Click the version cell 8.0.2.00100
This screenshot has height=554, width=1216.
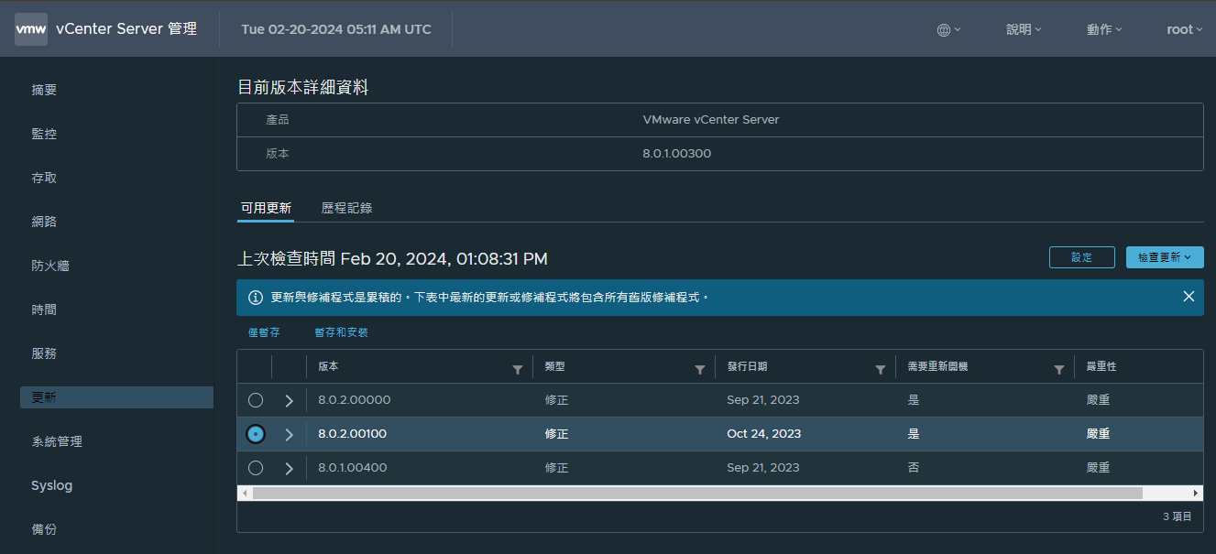coord(353,434)
